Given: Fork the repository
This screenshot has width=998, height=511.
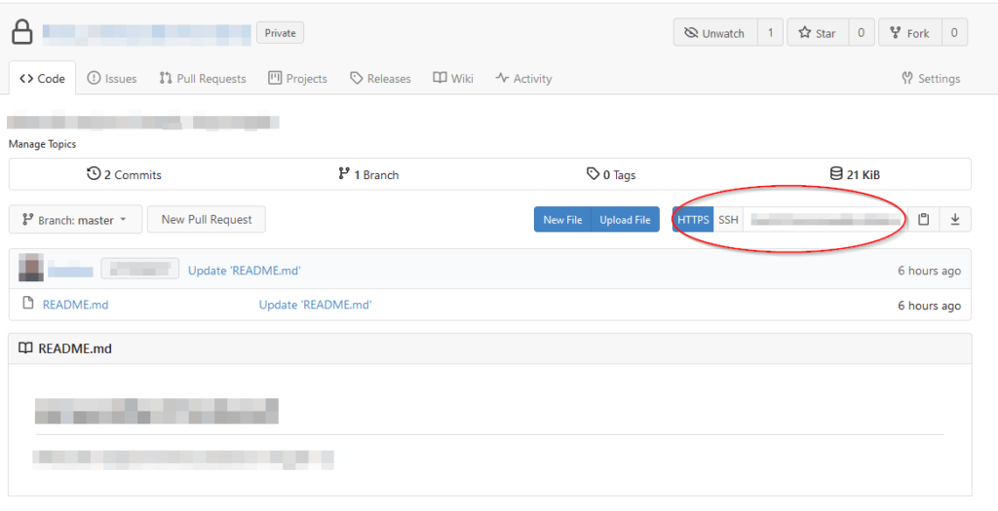Looking at the screenshot, I should 908,33.
